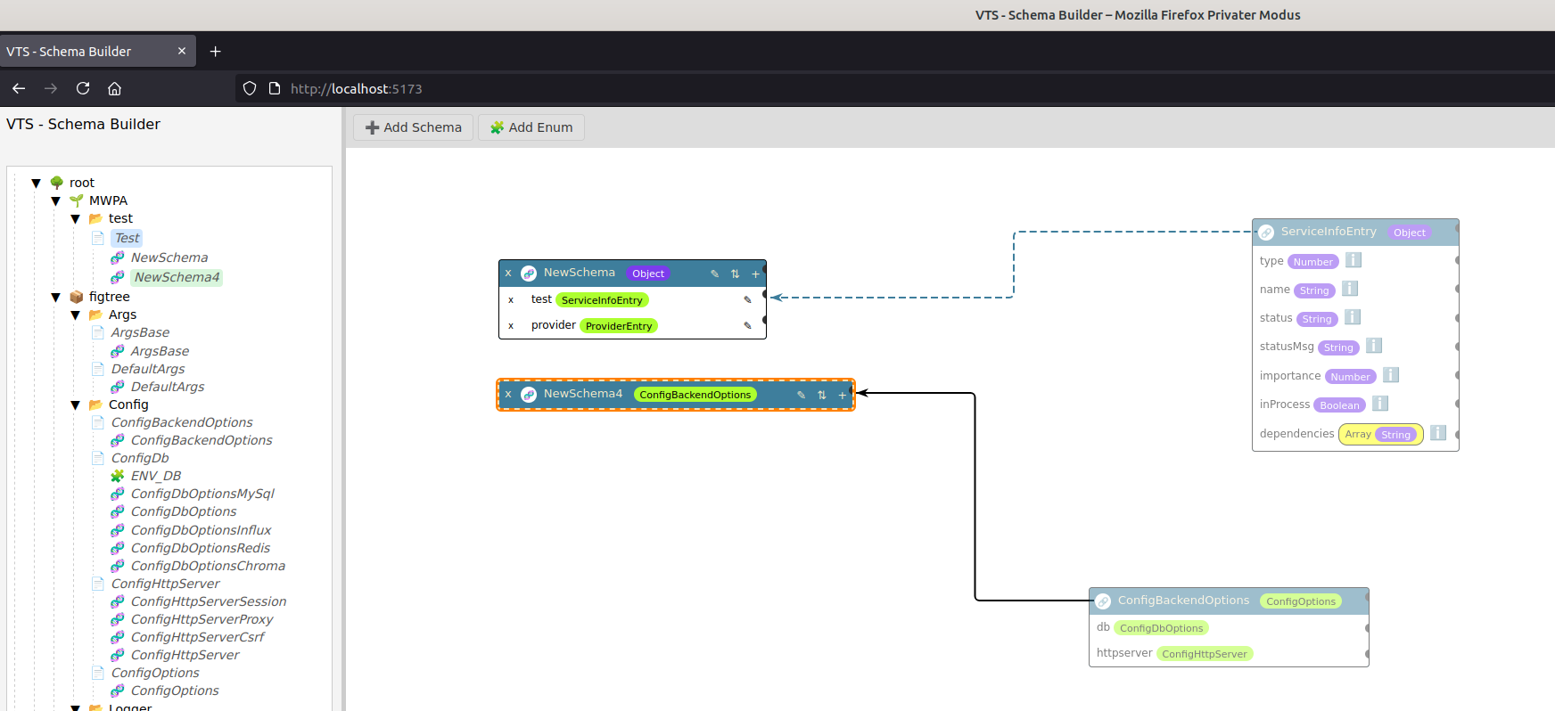Show info for the 'type' field

tap(1353, 260)
